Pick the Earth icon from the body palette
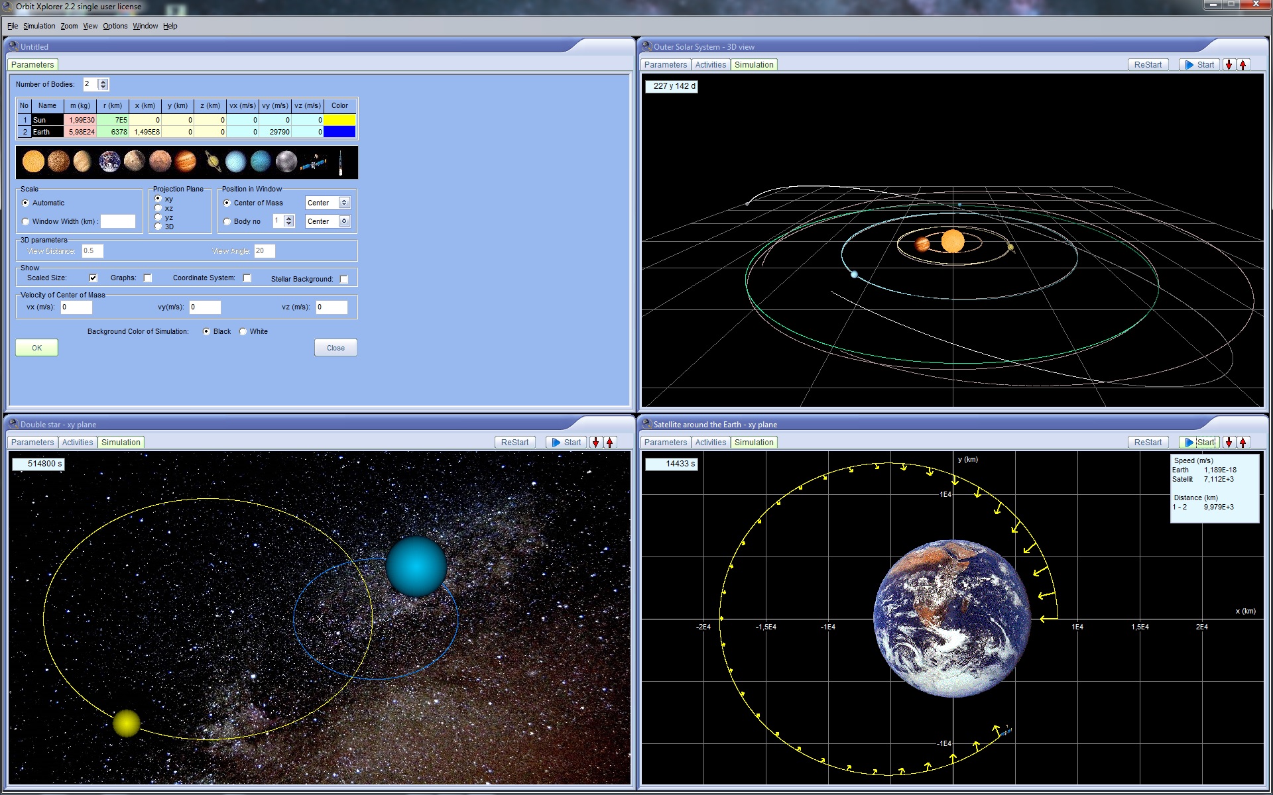Screen dimensions: 1273x795 [x=110, y=162]
